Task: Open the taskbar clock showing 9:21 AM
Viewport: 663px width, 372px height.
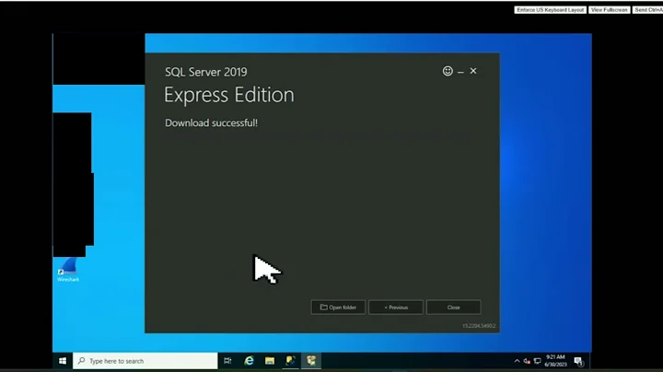Action: point(555,361)
